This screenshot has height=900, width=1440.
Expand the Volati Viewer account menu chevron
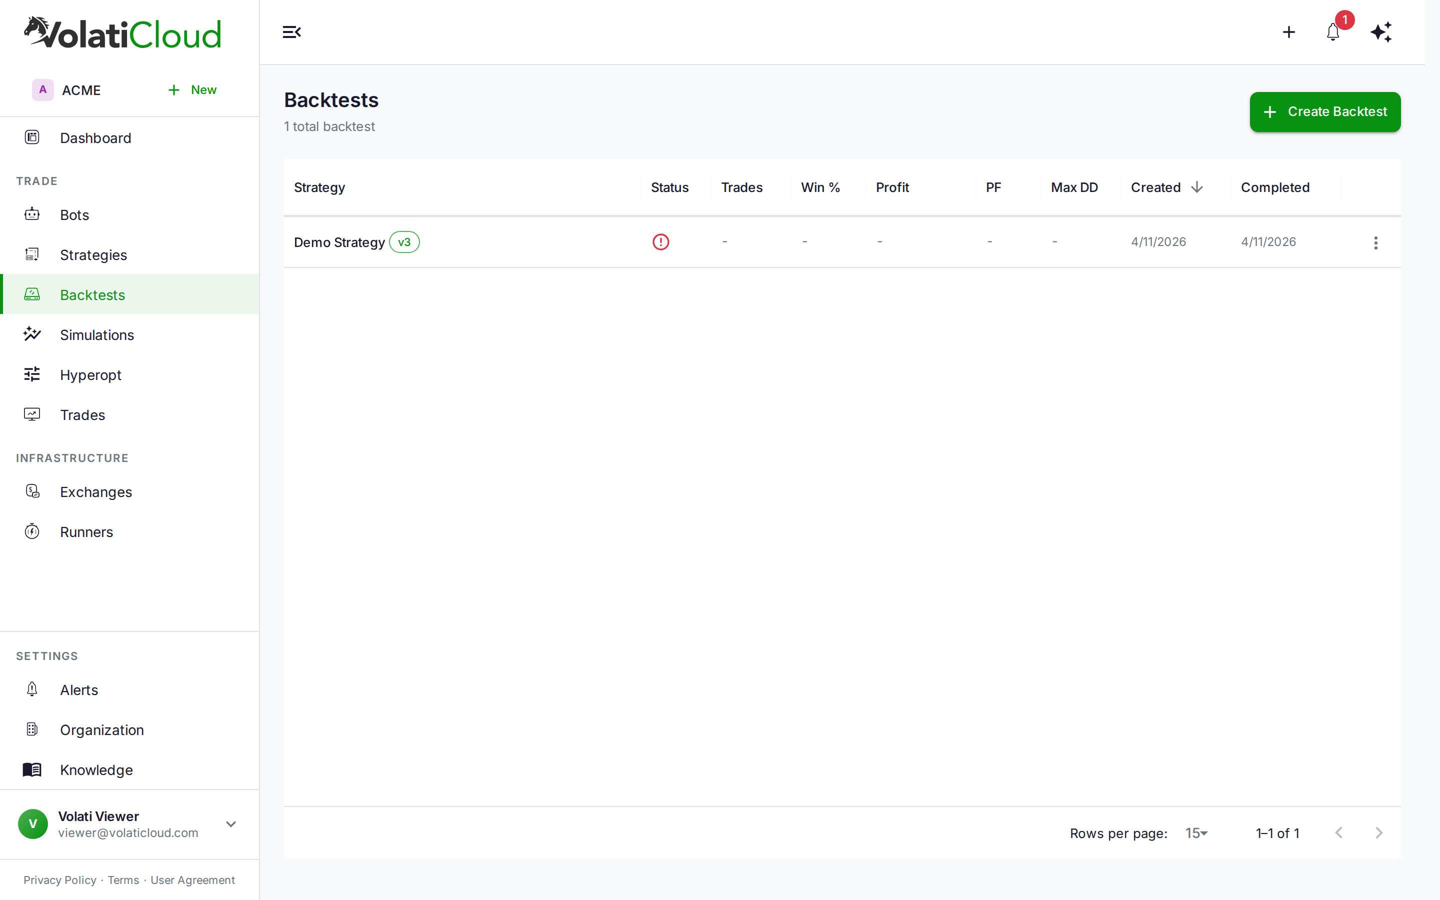pyautogui.click(x=231, y=824)
